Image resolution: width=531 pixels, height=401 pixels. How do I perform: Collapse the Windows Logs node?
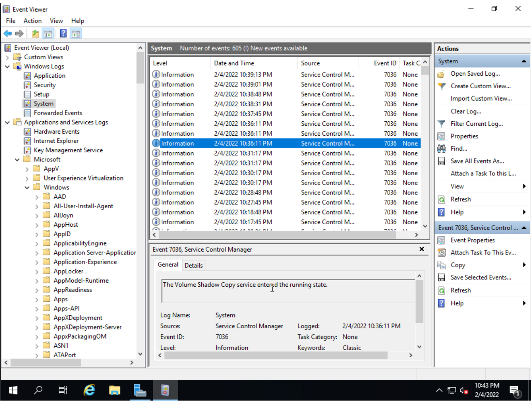click(7, 66)
